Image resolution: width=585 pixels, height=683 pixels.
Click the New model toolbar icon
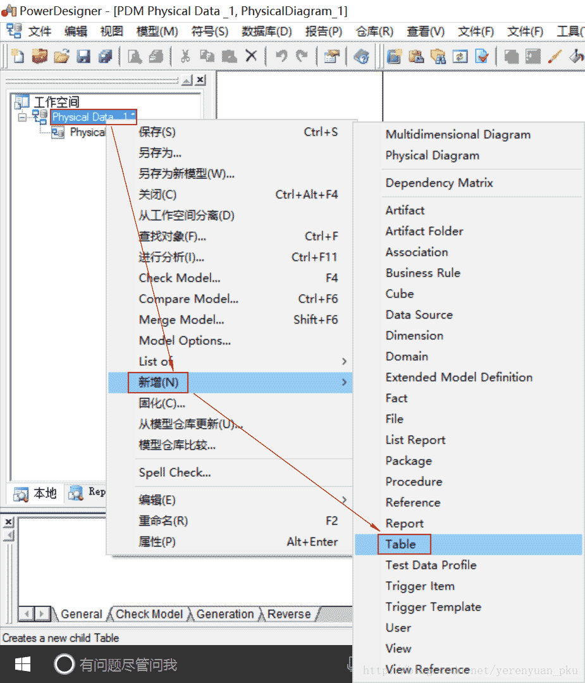pyautogui.click(x=18, y=56)
